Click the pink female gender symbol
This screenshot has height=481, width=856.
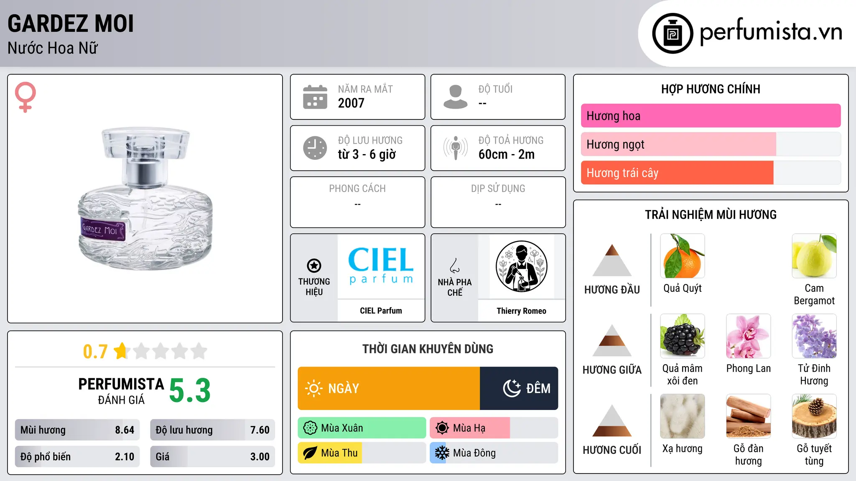coord(25,97)
